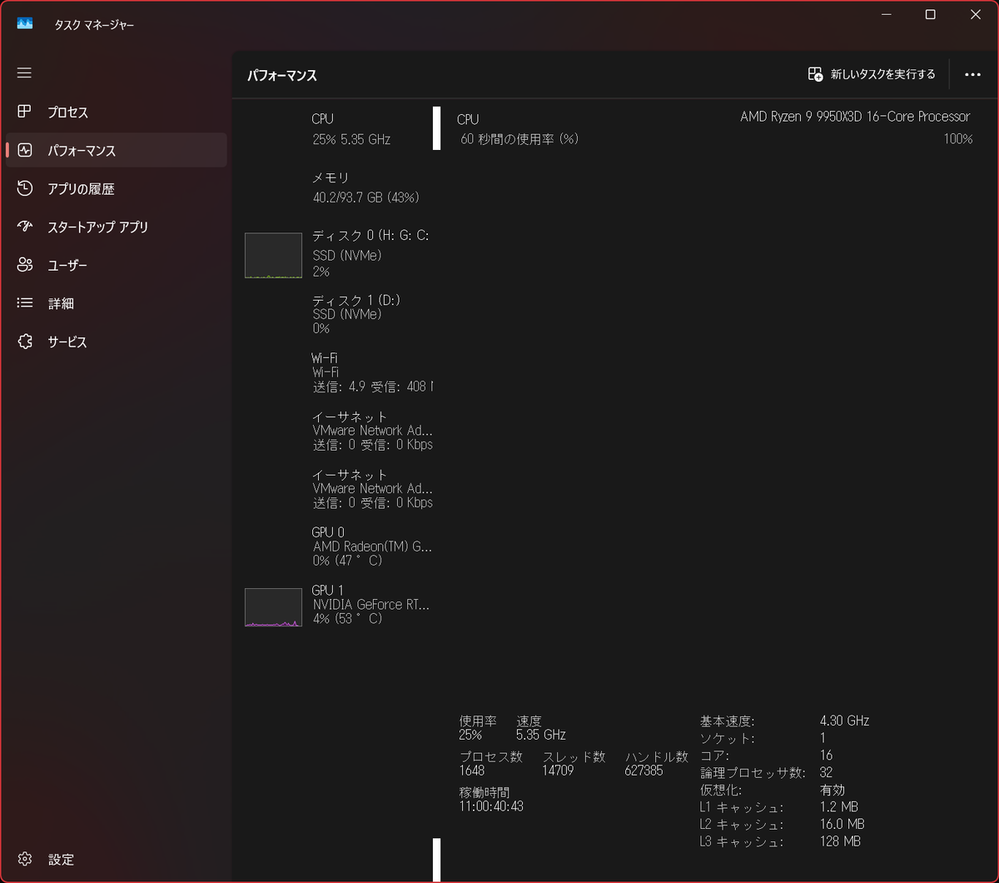Open the three-dot more options menu

tap(972, 74)
